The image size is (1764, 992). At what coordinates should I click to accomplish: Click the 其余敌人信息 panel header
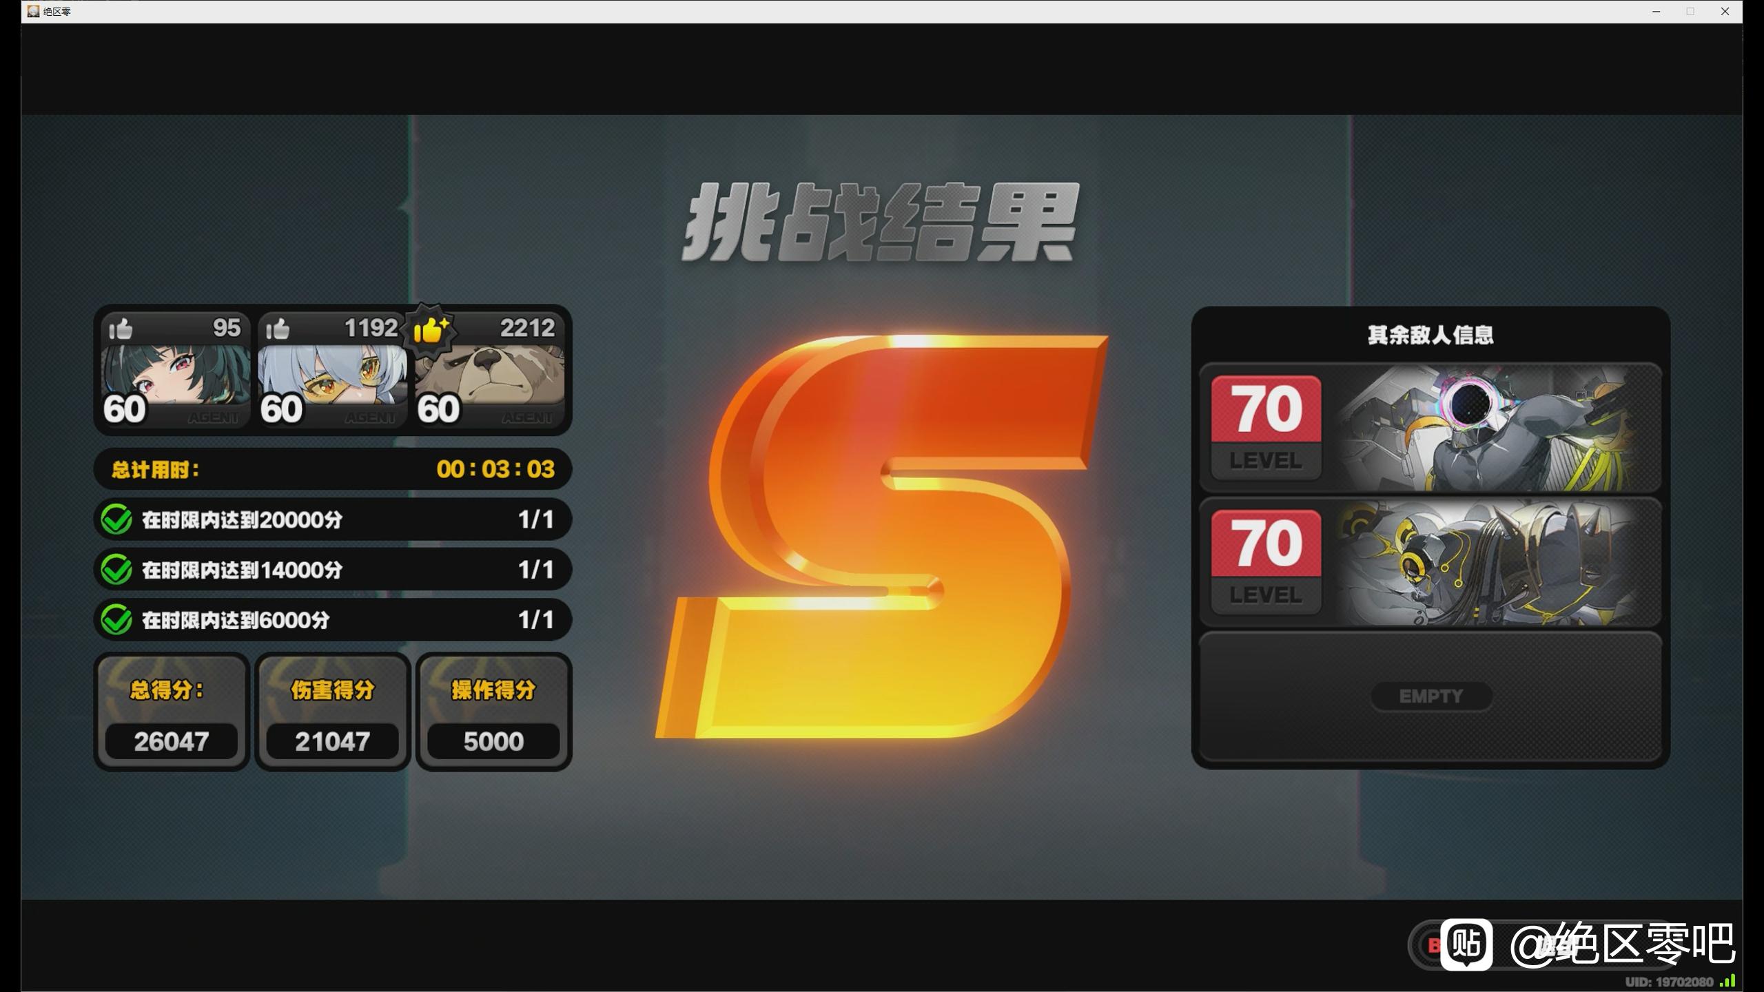click(1430, 335)
